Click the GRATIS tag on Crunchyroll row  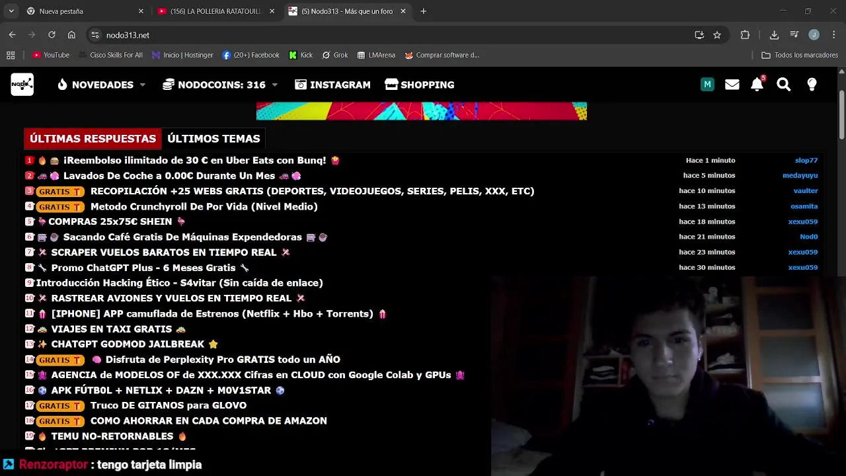[60, 206]
